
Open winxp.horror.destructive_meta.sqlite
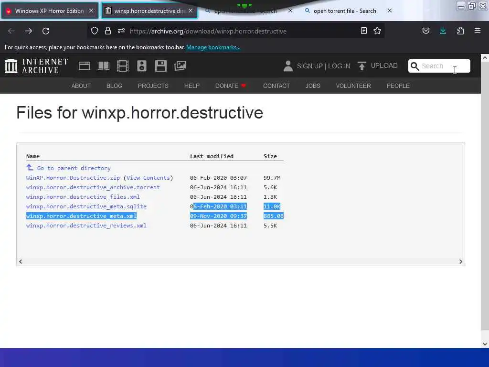click(x=86, y=206)
